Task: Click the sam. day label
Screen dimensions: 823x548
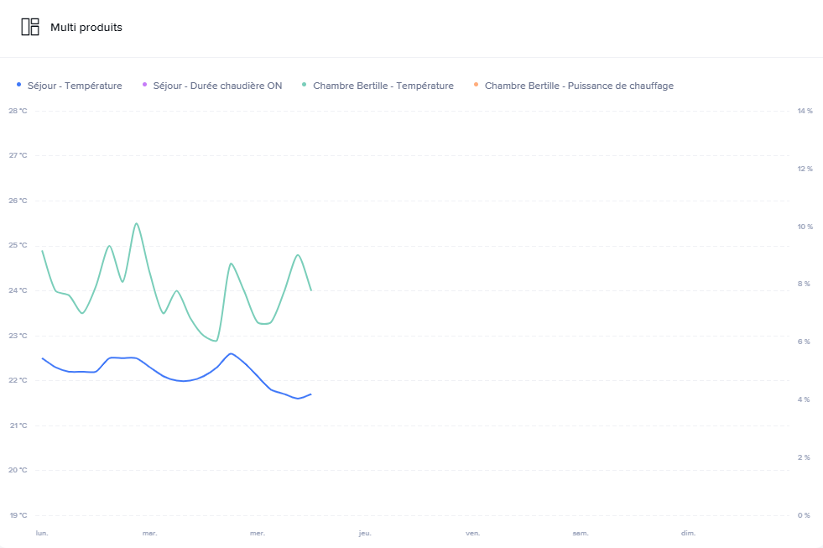Action: coord(581,533)
